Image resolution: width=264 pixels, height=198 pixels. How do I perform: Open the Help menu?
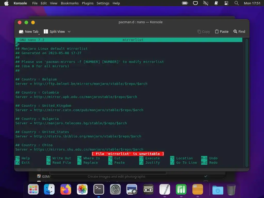(x=116, y=3)
